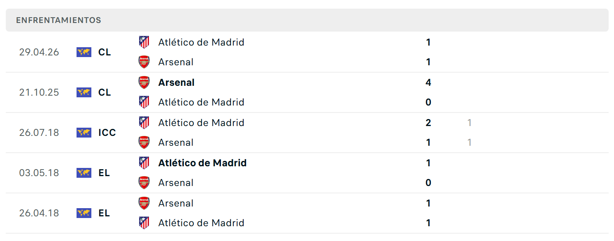Click Atlético crest in 26.07.18 ICC match
The image size is (614, 241).
tap(144, 122)
